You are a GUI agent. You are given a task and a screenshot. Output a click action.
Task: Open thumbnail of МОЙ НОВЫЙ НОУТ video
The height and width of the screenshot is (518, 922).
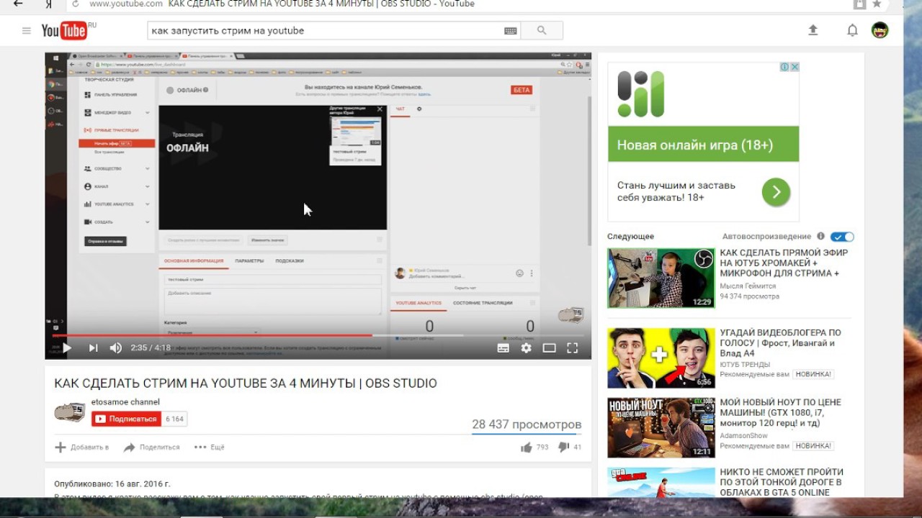click(661, 427)
